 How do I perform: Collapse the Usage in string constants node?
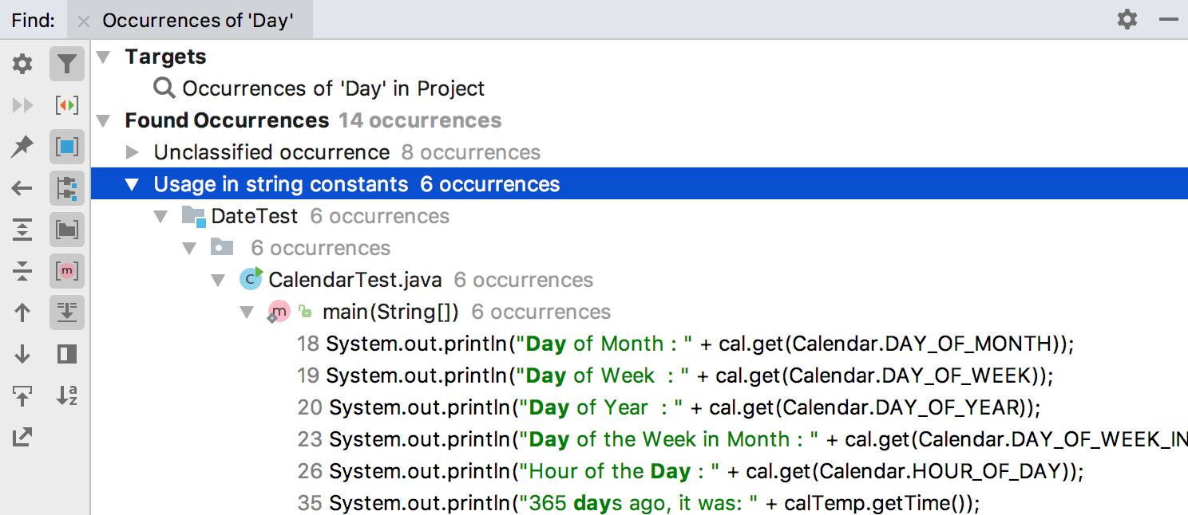(132, 183)
